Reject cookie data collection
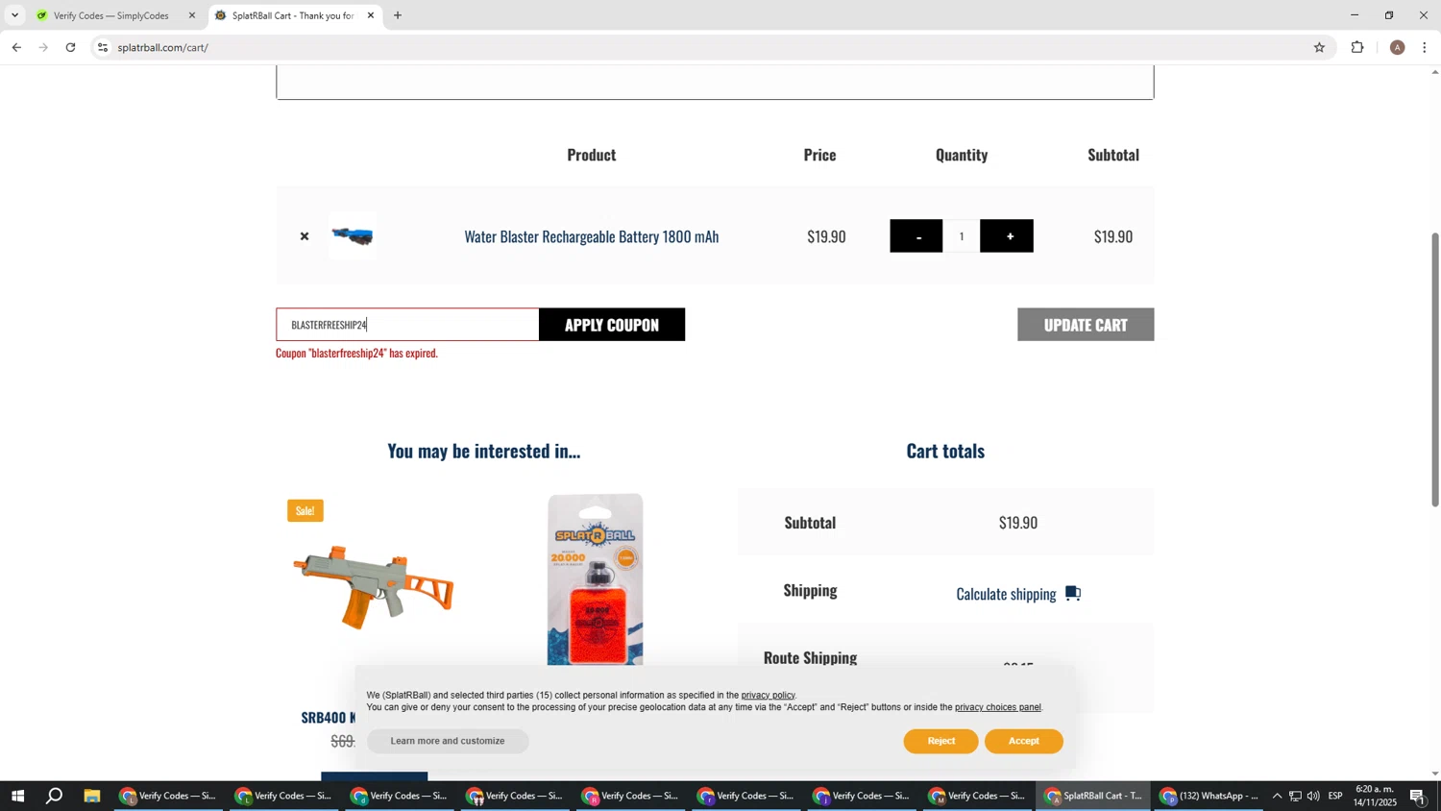The image size is (1441, 811). pyautogui.click(x=940, y=741)
